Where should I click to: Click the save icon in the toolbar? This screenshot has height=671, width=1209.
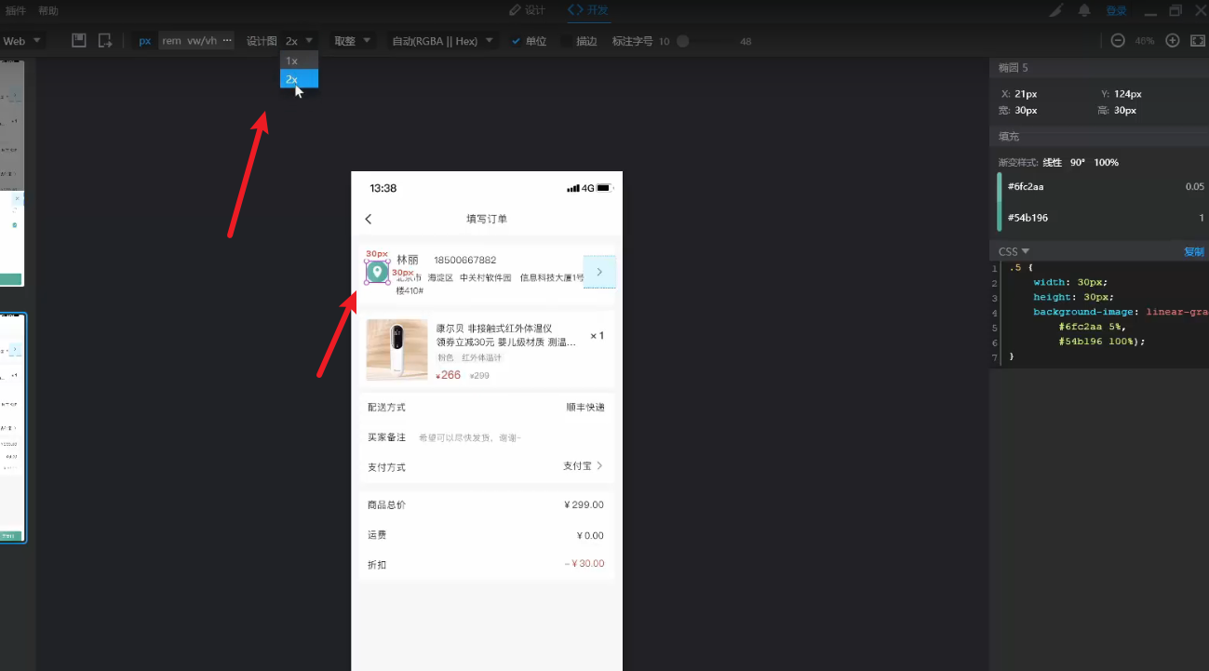click(x=79, y=41)
